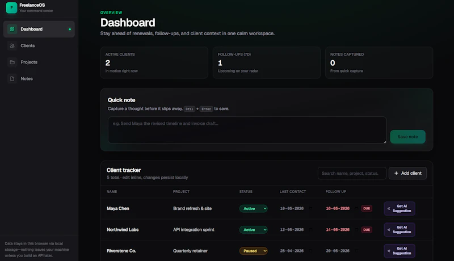Open calendar picker for Riverstone Co. follow up

tap(356, 251)
